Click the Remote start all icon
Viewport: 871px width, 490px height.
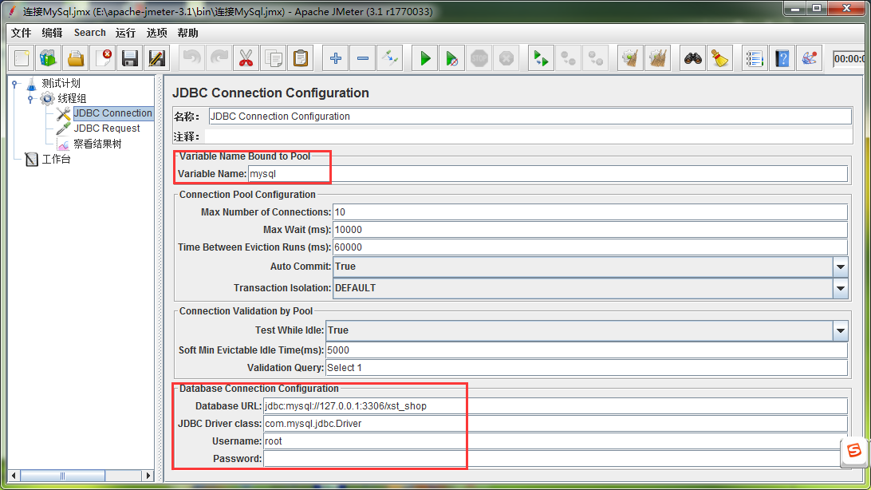541,58
